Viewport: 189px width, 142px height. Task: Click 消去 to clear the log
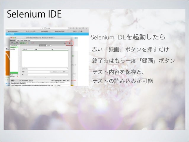pos(68,81)
